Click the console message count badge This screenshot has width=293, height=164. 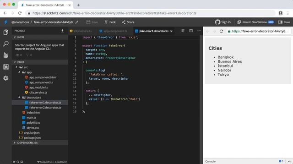(x=281, y=161)
